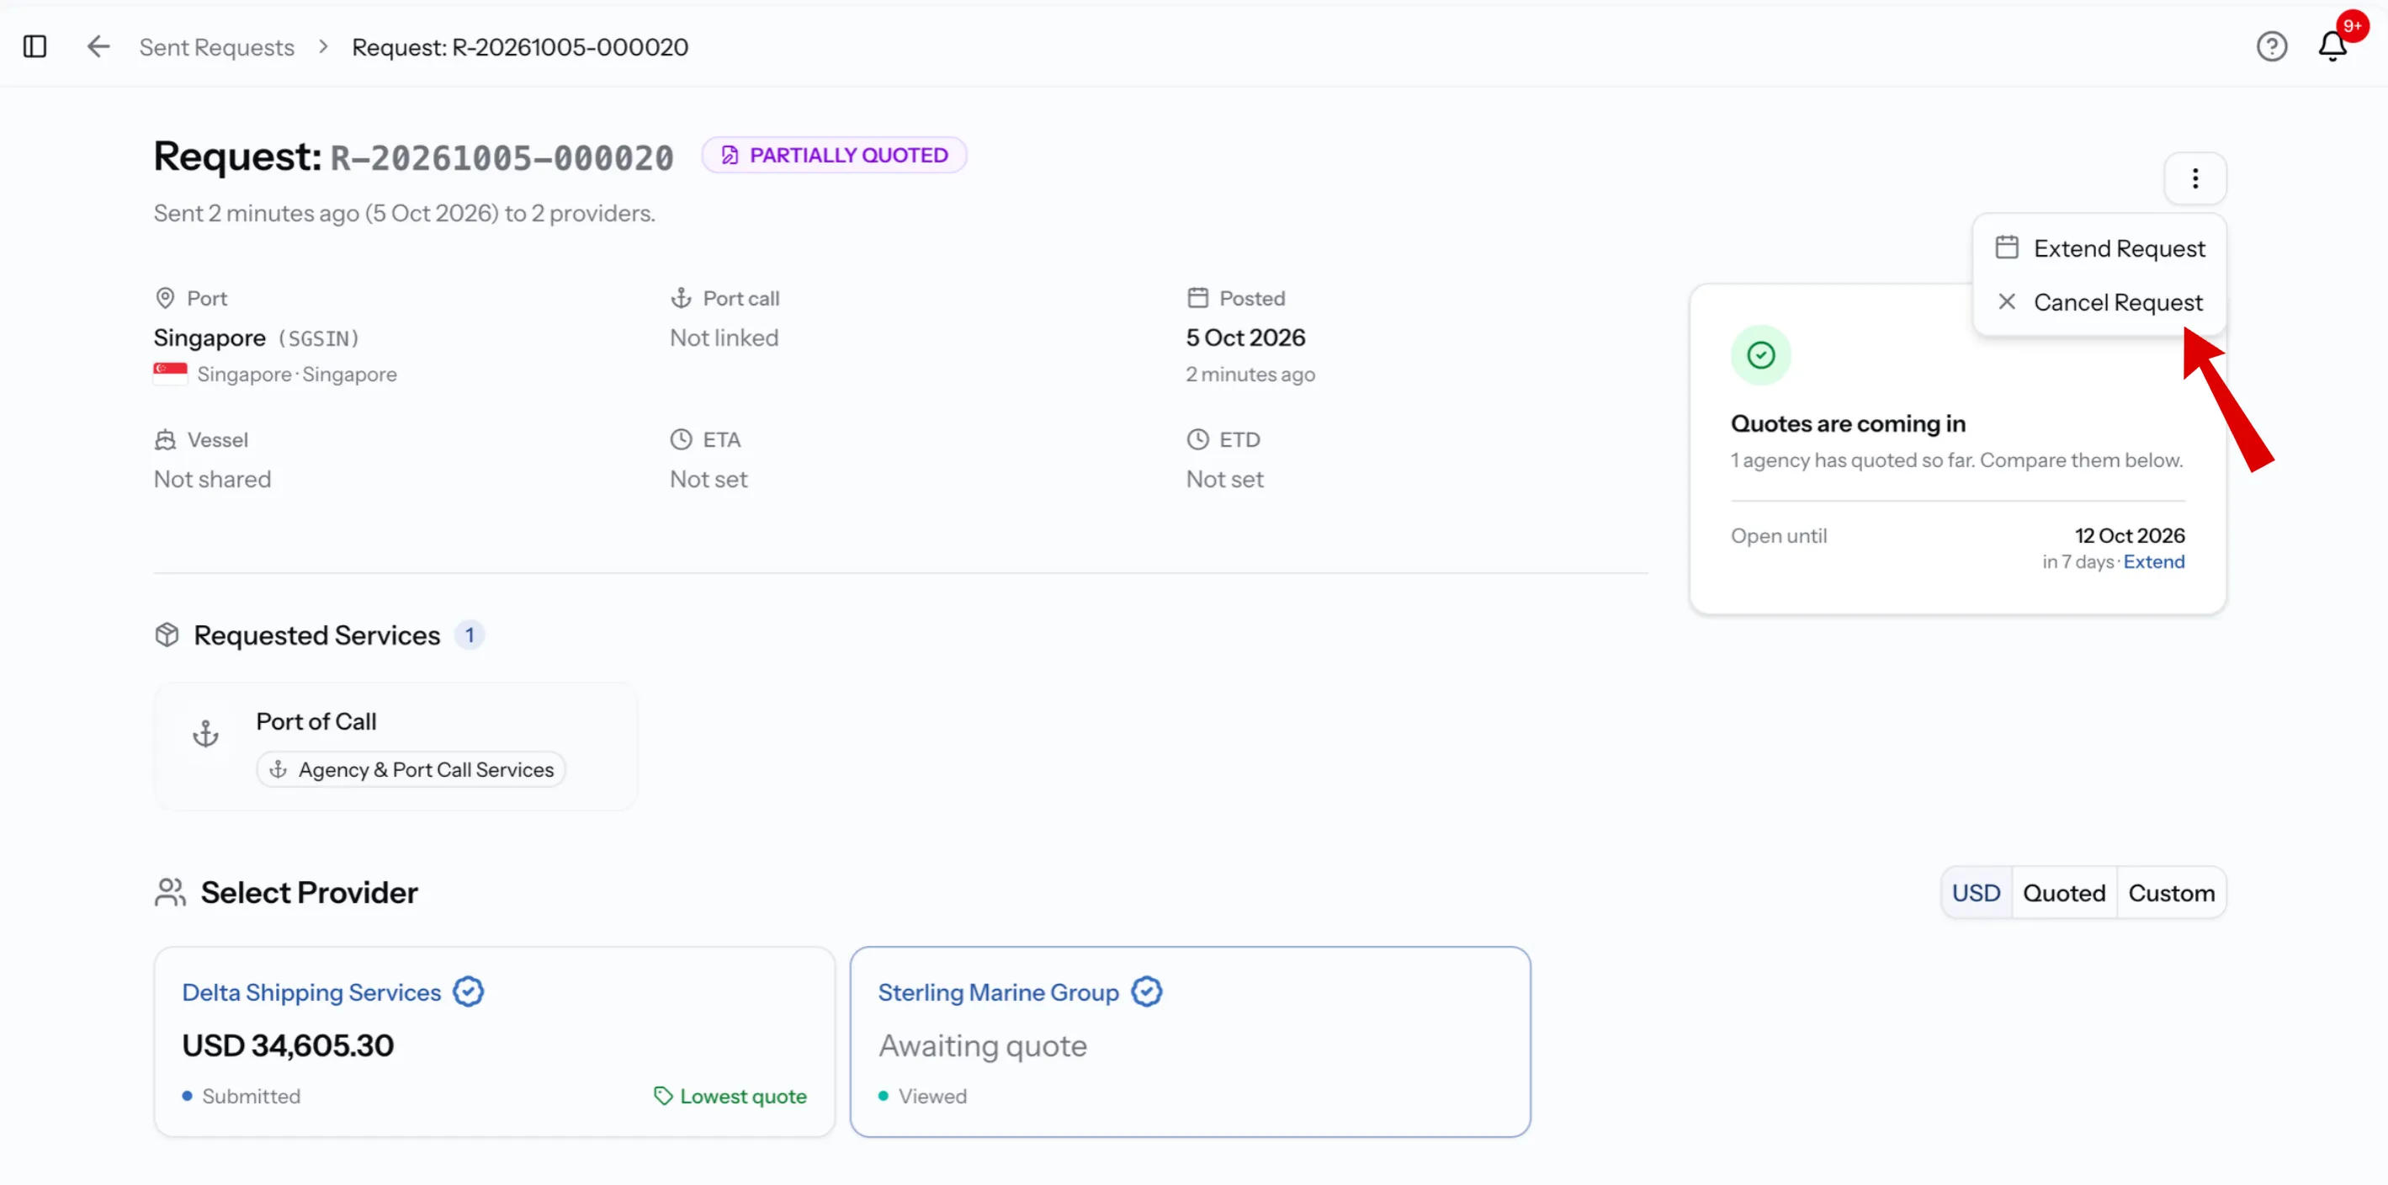Click the Port call anchor icon
The height and width of the screenshot is (1185, 2388).
682,299
